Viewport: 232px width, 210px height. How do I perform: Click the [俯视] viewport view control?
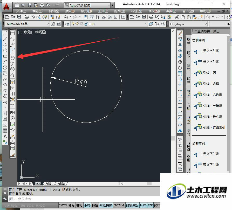pyautogui.click(x=27, y=32)
